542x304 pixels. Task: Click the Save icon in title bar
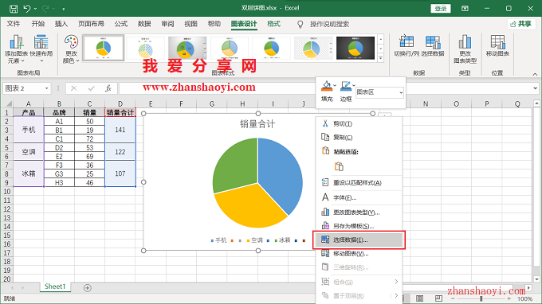(13, 9)
